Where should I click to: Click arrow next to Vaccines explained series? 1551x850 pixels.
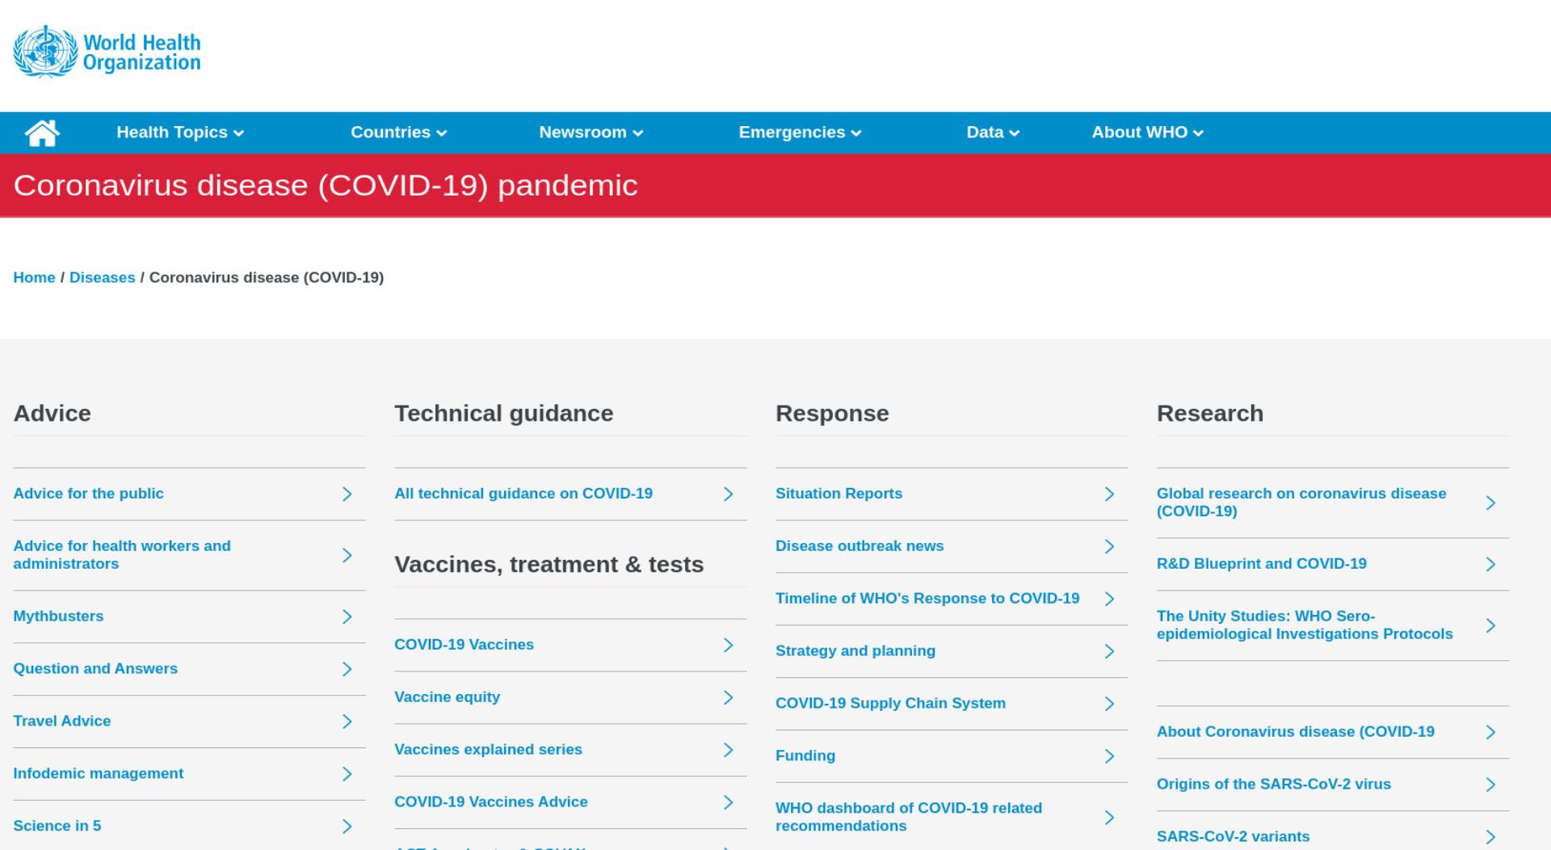coord(728,750)
